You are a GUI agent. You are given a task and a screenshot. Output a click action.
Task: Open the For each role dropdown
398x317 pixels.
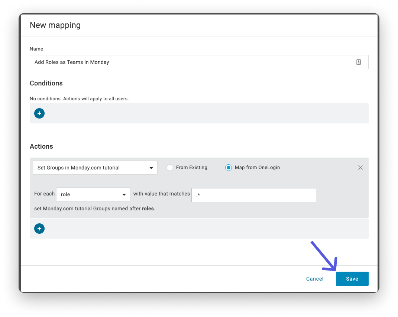[93, 194]
